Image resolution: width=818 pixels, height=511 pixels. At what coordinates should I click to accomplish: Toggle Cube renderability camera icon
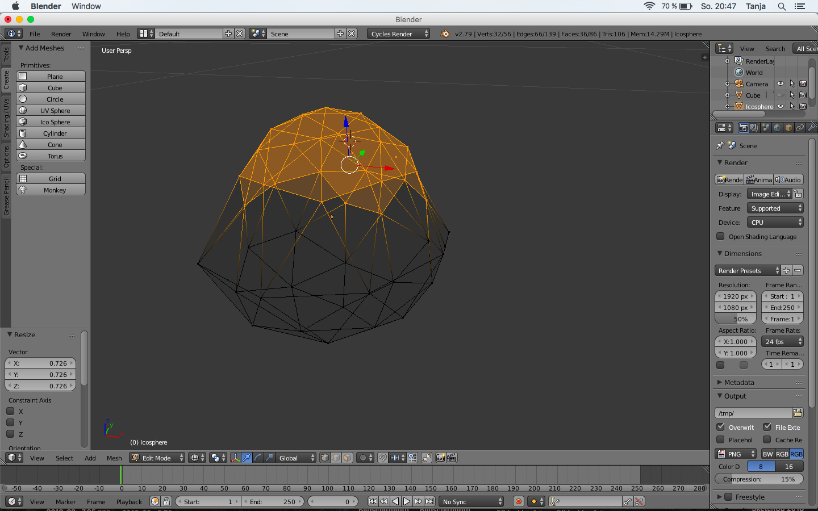click(803, 95)
